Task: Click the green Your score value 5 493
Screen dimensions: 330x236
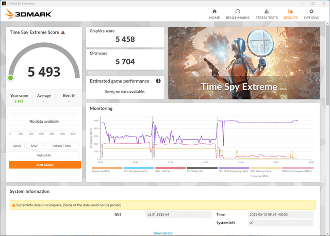Action: (19, 102)
